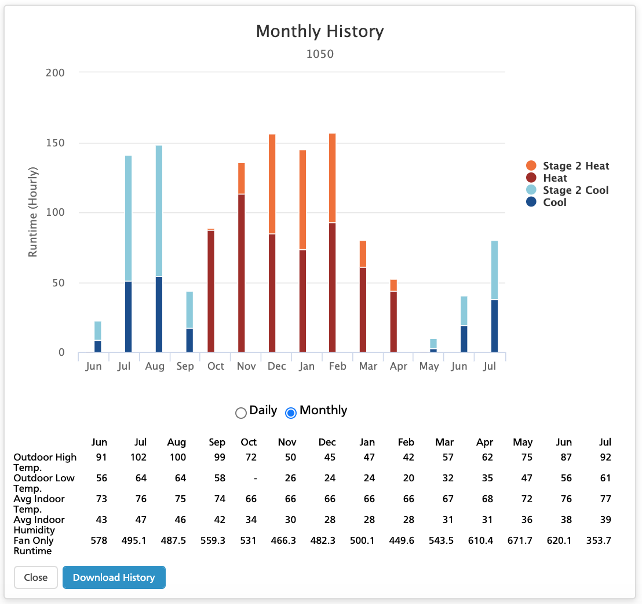Viewport: 642px width, 604px height.
Task: Click the Jan dark red Heat segment
Action: click(x=302, y=301)
